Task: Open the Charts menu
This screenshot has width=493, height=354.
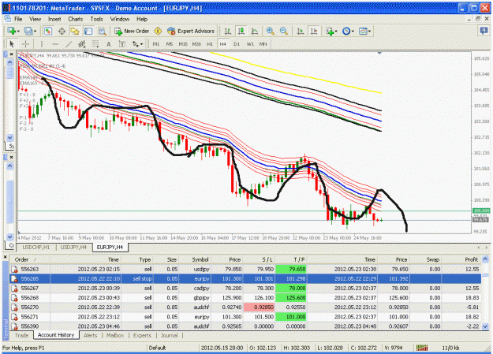Action: [76, 19]
